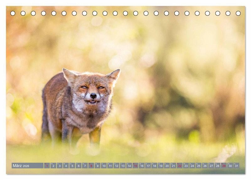Select day 18 in the calendar strip
Image resolution: width=251 pixels, height=180 pixels.
pos(154,166)
